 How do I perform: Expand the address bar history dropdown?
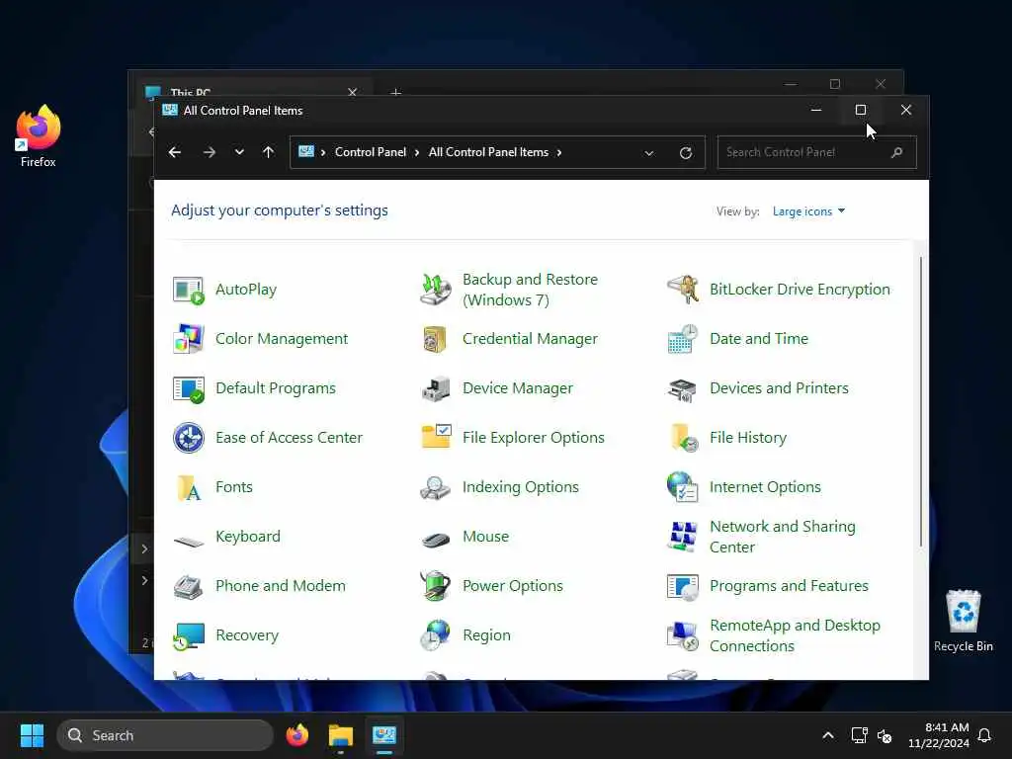(x=648, y=153)
